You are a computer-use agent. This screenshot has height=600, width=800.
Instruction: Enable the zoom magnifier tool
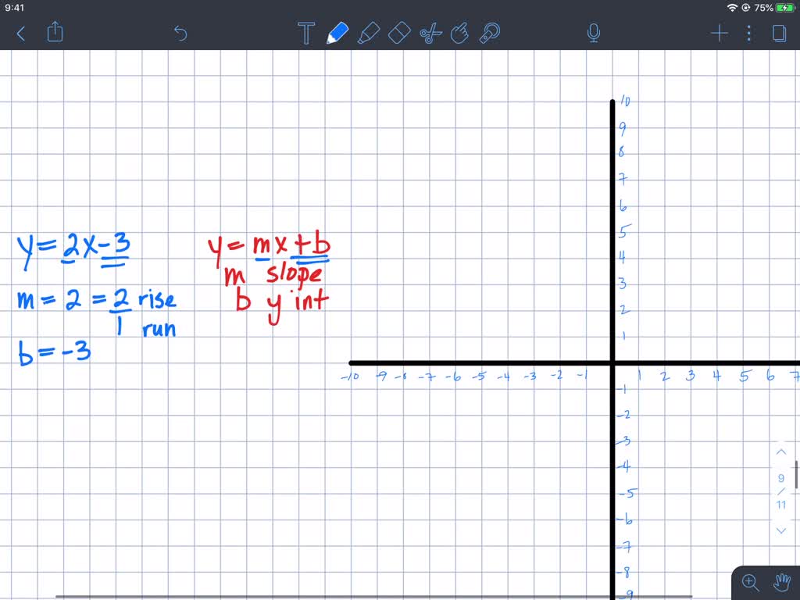tap(749, 582)
